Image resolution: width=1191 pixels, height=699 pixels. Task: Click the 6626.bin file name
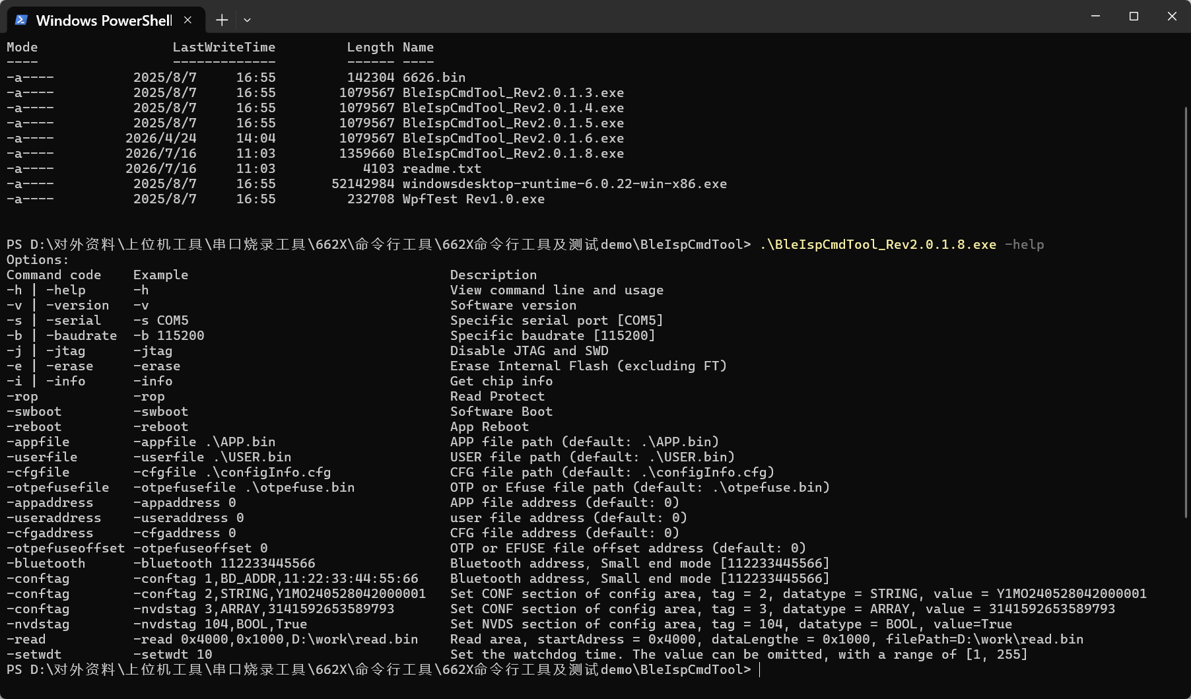[434, 77]
